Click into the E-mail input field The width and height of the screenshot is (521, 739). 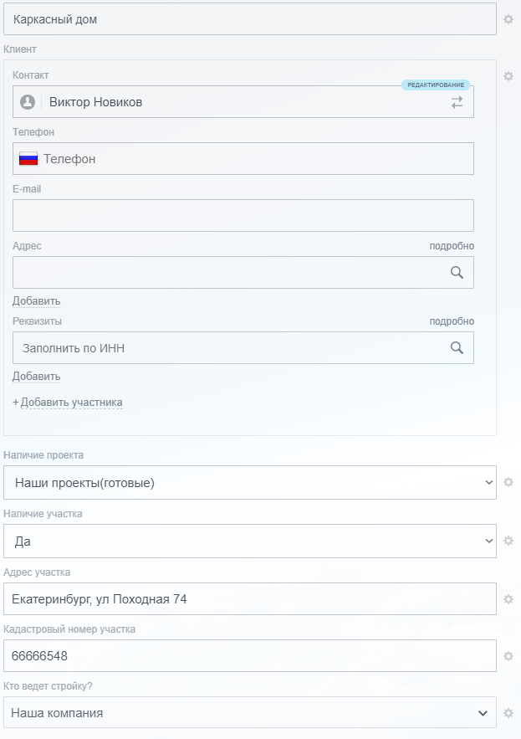point(243,215)
